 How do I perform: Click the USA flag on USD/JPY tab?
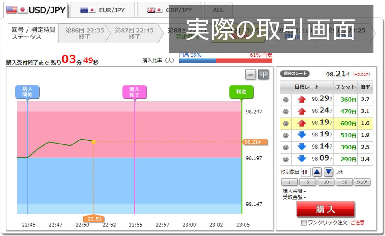pyautogui.click(x=11, y=10)
